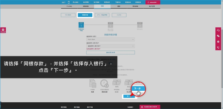Switch to the 个人中心 tab

[69, 6]
